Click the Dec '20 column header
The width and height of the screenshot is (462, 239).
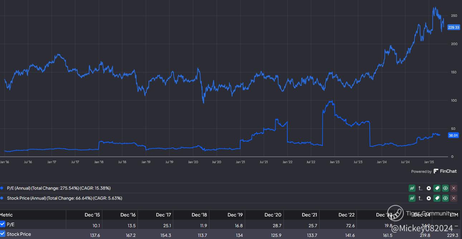[273, 215]
